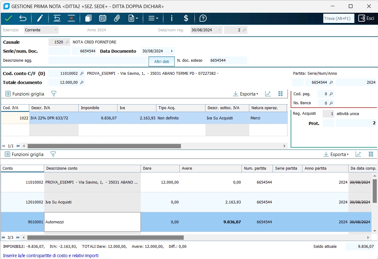Click the lower grid horizontal scrollbar
The image size is (378, 259).
106,238
